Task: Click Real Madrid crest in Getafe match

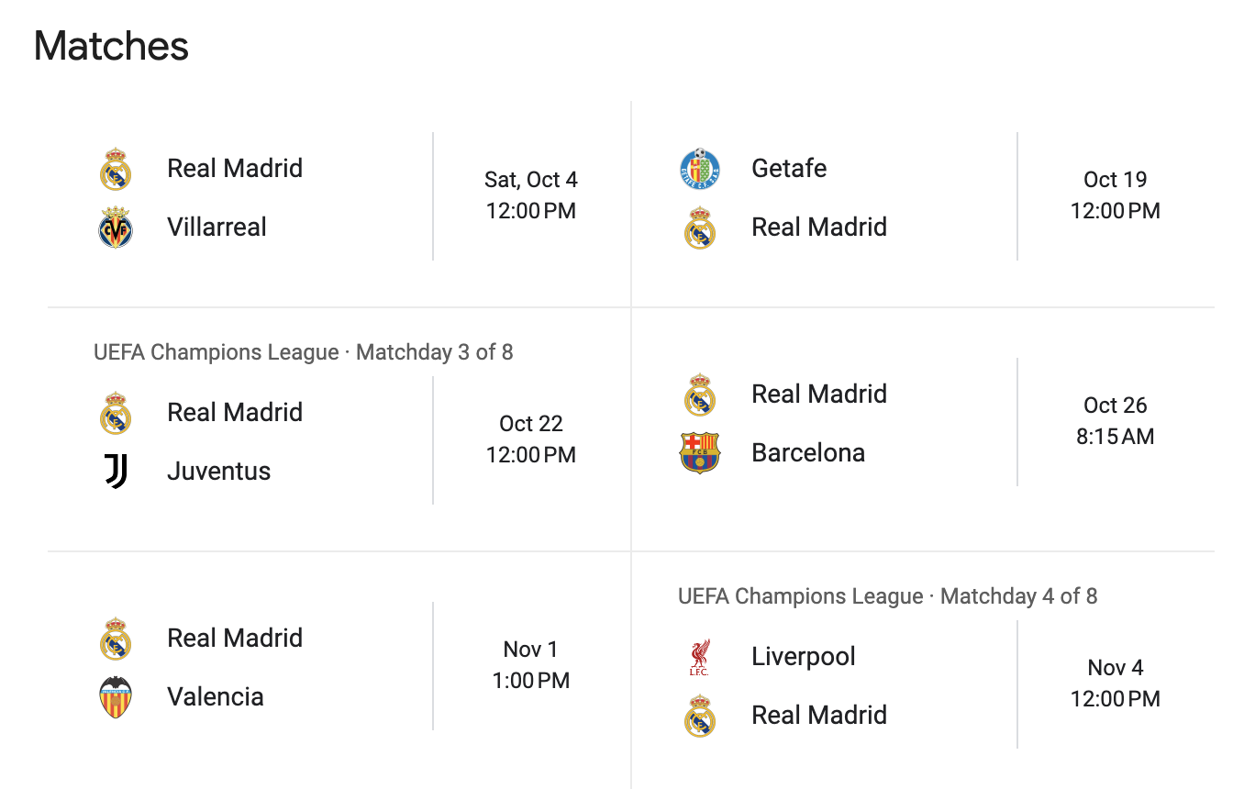Action: pyautogui.click(x=700, y=228)
